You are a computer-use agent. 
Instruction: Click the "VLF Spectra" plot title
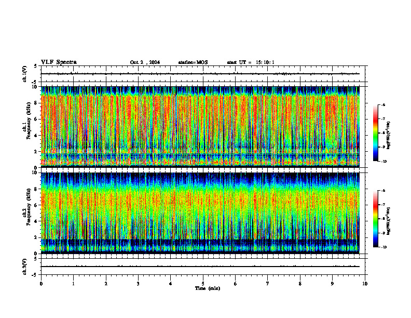point(59,62)
